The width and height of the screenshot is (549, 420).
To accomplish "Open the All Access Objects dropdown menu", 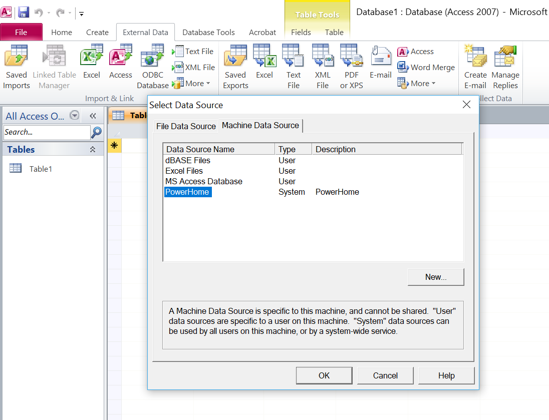I will [75, 115].
